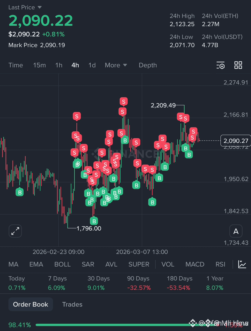This screenshot has width=251, height=331.
Task: Open the Depth chart view
Action: tap(148, 65)
